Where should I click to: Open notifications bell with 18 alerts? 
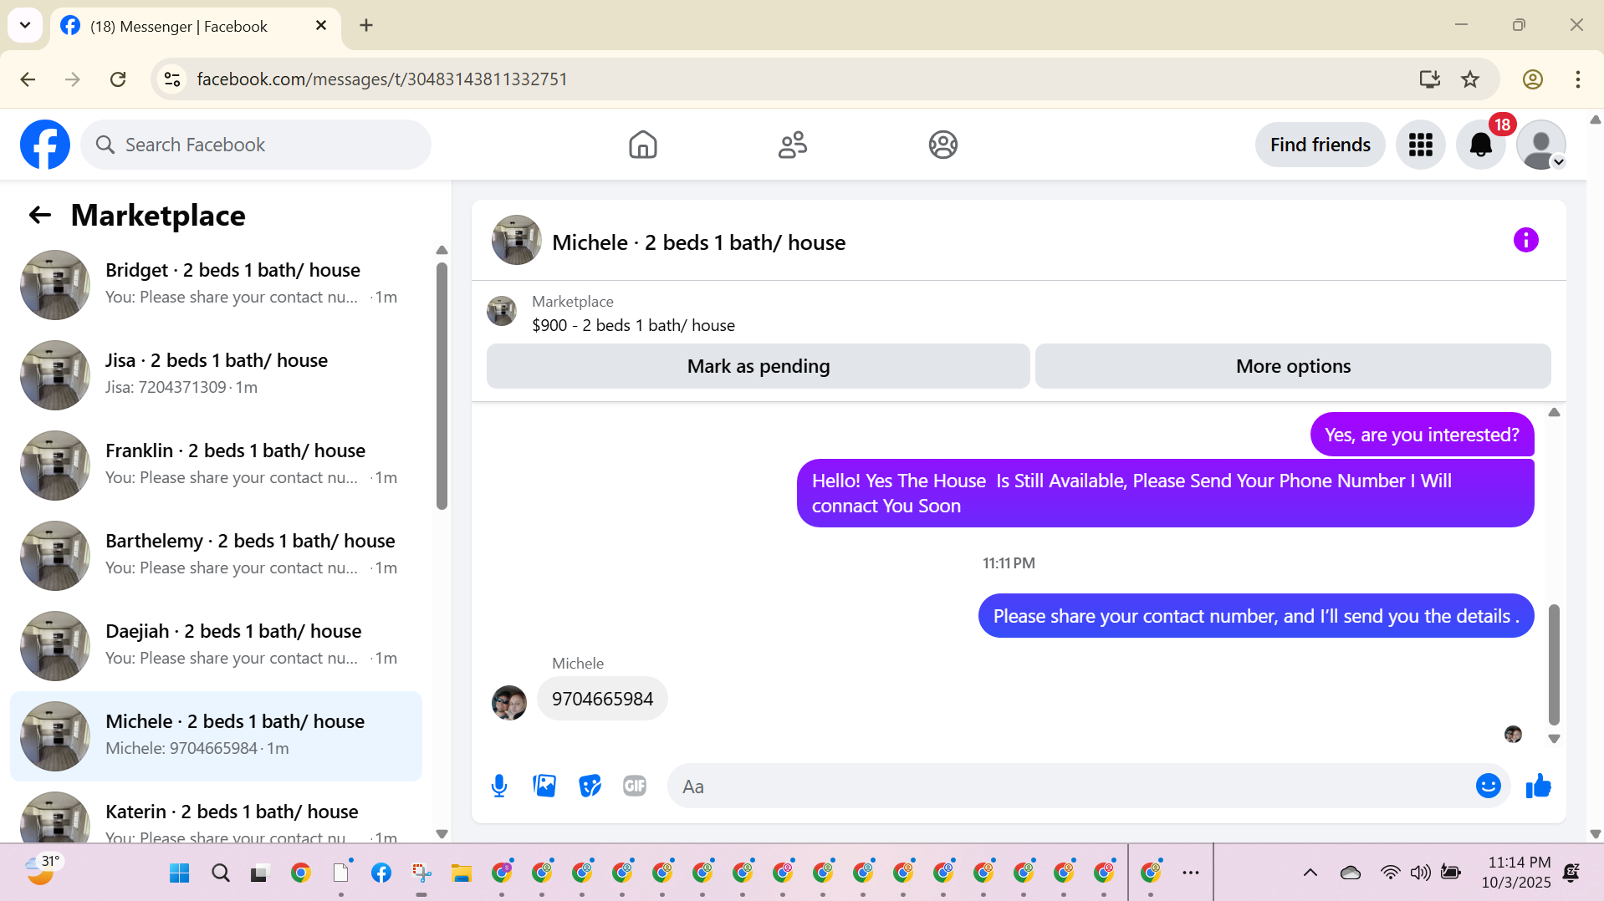pos(1481,145)
